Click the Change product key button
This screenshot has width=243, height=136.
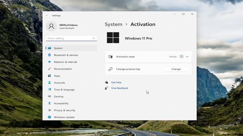176,69
